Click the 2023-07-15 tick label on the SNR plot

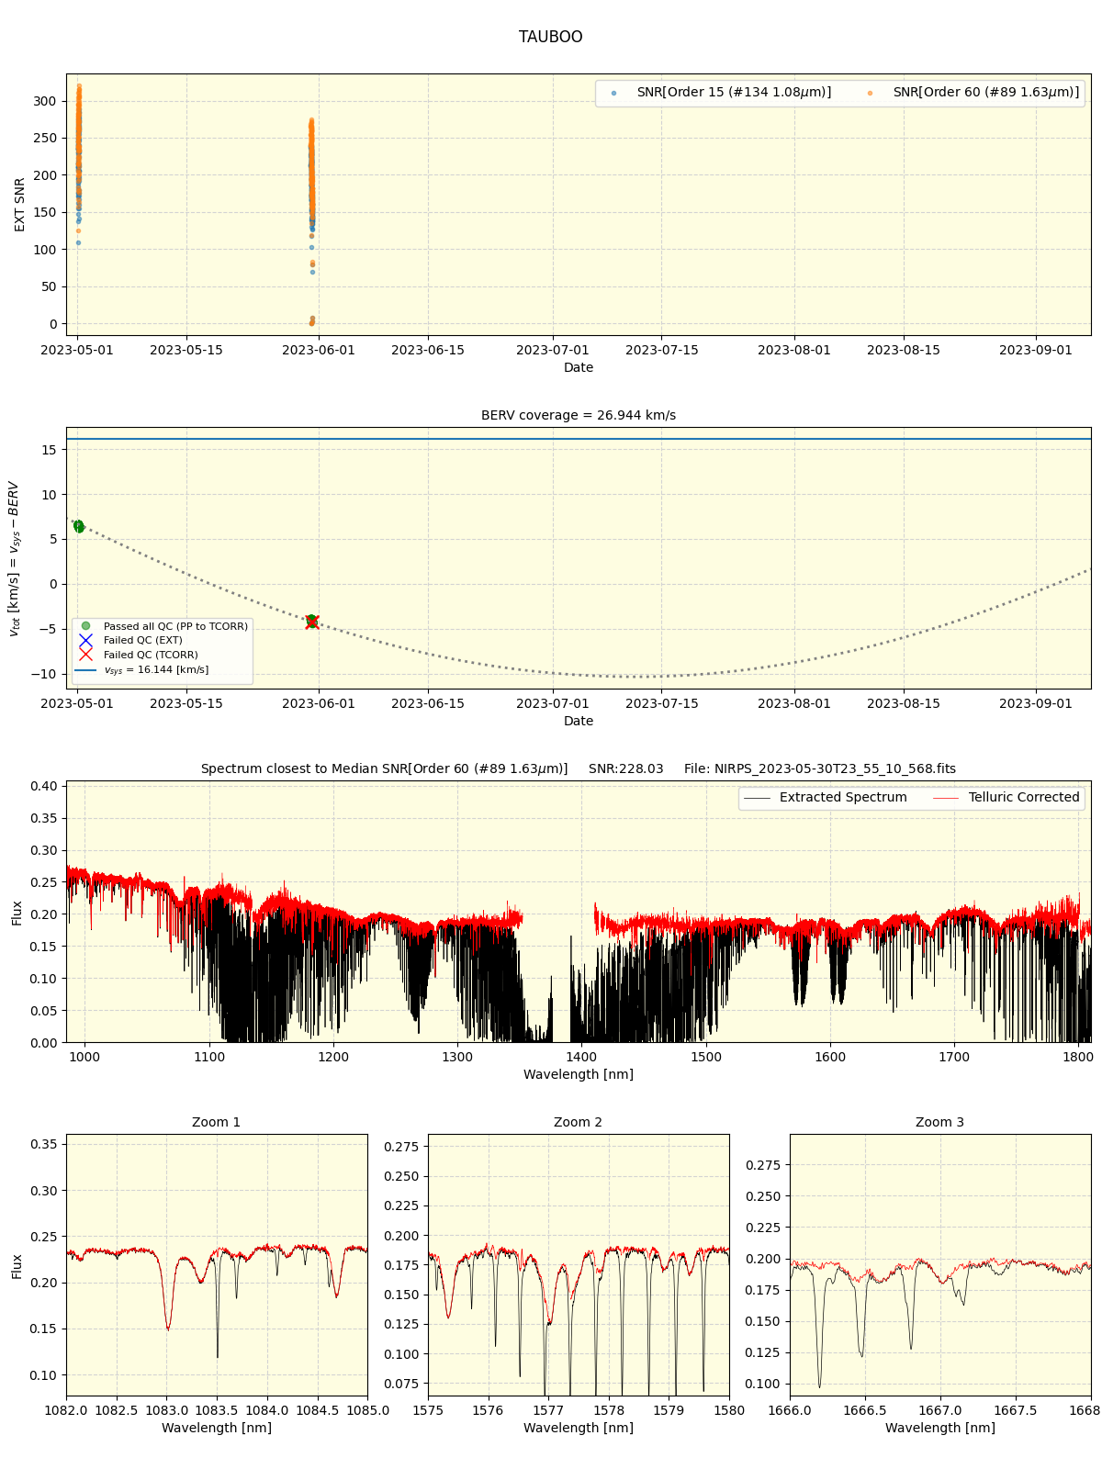662,350
